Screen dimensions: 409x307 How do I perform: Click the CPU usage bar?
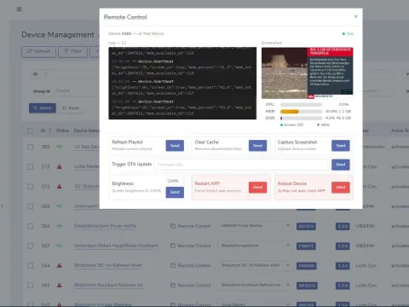(301, 105)
